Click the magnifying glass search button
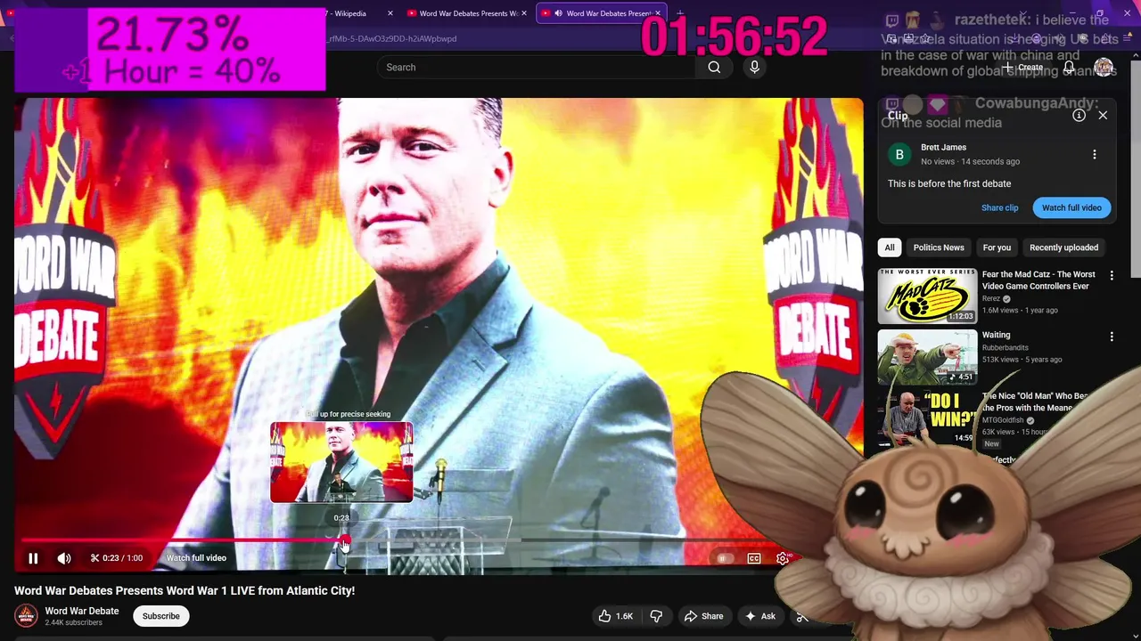Screen dimensions: 1141x641 tap(714, 67)
